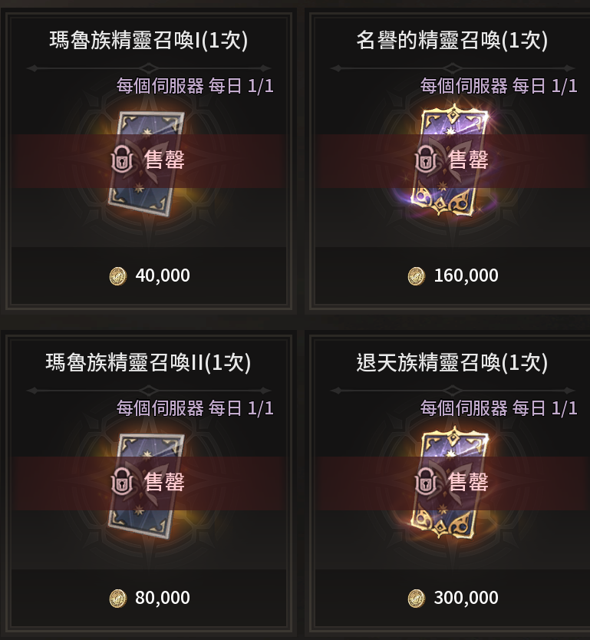
Task: Click the 300,000 price button
Action: pyautogui.click(x=452, y=598)
